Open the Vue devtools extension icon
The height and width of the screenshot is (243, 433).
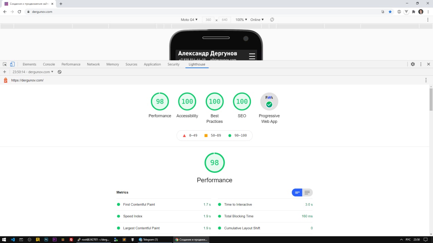point(406,11)
